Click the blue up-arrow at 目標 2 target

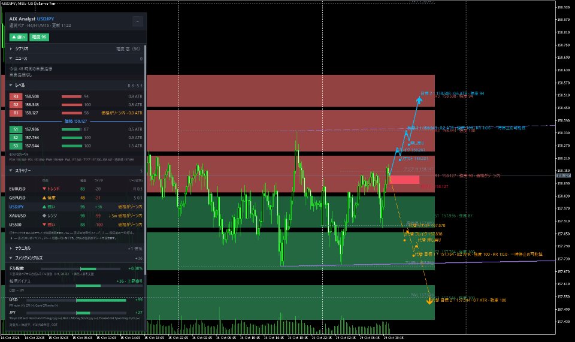tap(419, 99)
